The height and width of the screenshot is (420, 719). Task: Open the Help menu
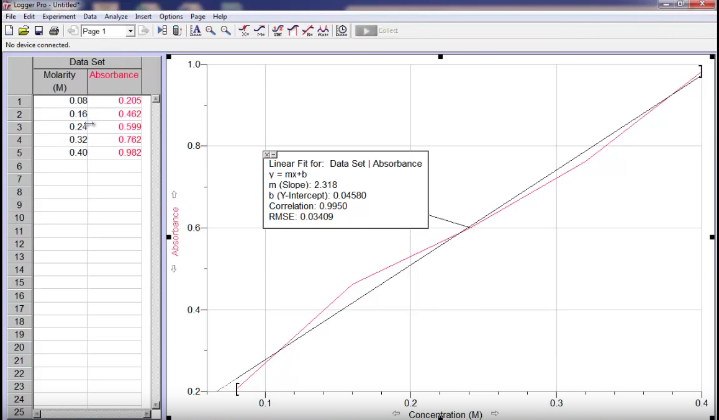220,17
